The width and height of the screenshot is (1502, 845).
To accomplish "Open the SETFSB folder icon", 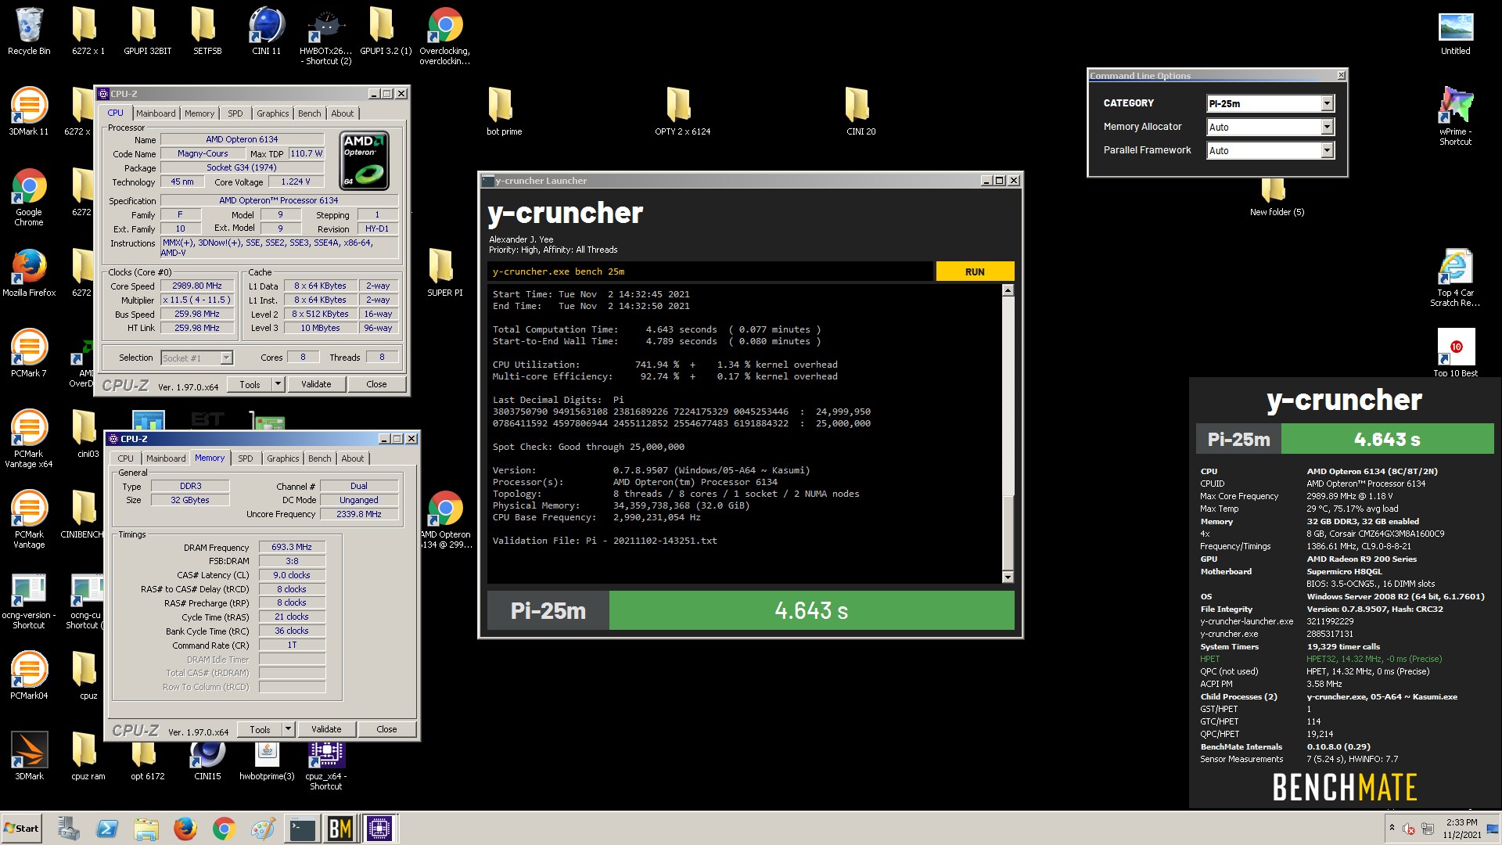I will 207,31.
